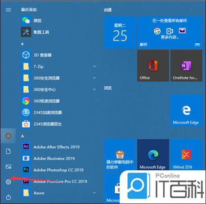Open the new Microsoft Edge tile
This screenshot has width=206, height=204.
click(153, 155)
